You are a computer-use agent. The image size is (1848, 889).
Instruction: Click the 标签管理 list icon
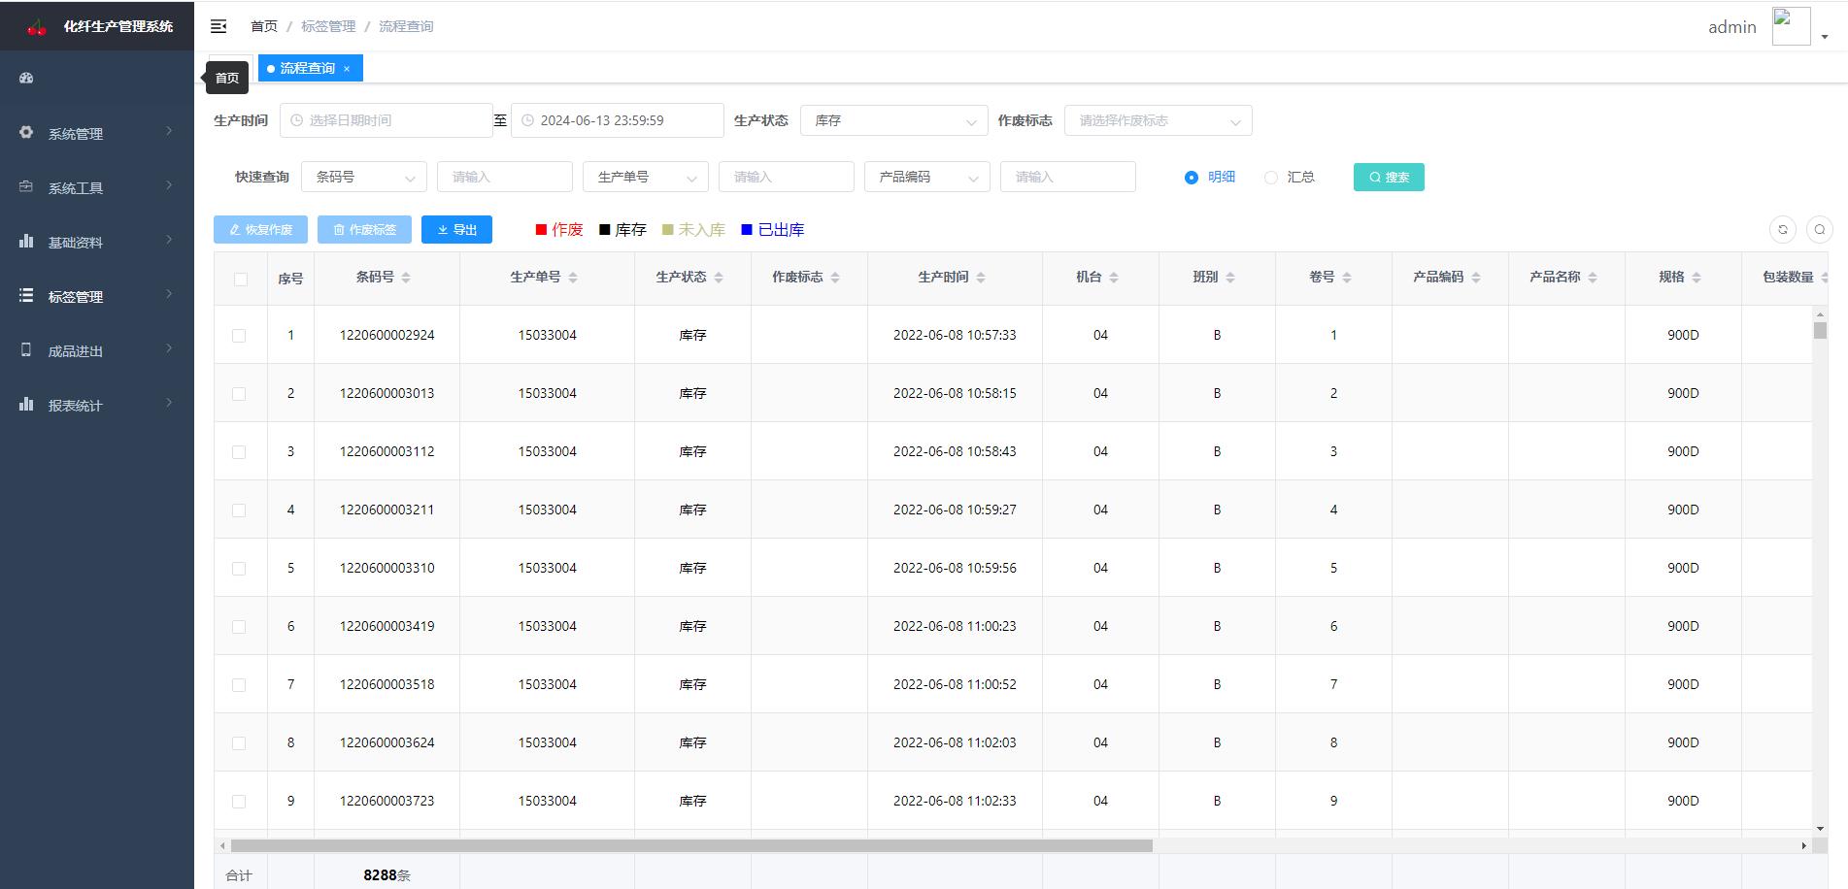26,295
